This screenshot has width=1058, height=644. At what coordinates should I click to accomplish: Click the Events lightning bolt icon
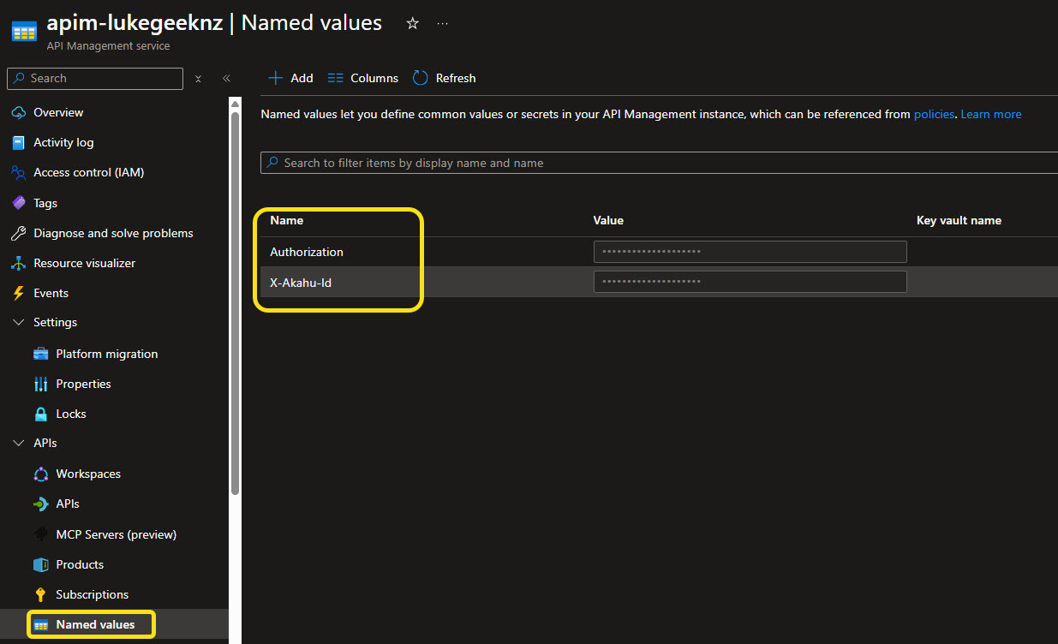pyautogui.click(x=18, y=293)
